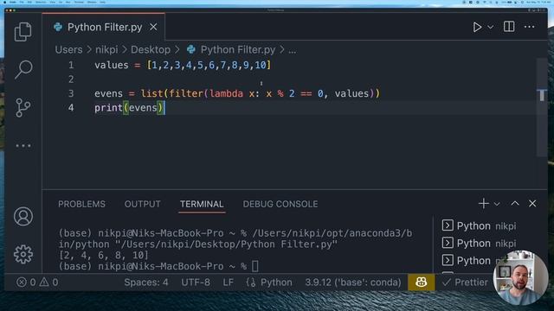The image size is (554, 311).
Task: Change file encoding via UTF-8
Action: pos(196,282)
